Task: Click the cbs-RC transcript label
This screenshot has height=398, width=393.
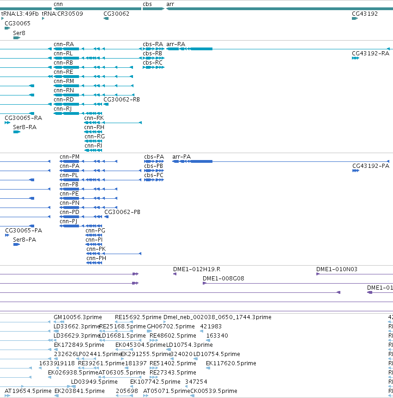Action: click(x=153, y=62)
